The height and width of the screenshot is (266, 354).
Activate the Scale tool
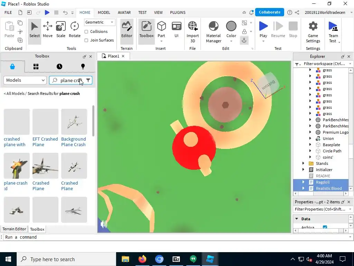click(x=61, y=30)
